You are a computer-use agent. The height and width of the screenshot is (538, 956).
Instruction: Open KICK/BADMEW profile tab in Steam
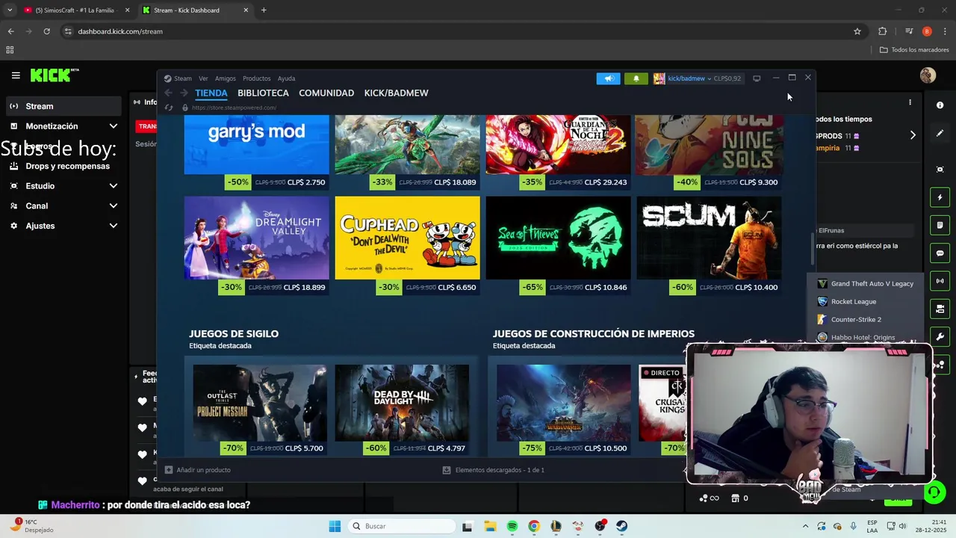click(396, 93)
